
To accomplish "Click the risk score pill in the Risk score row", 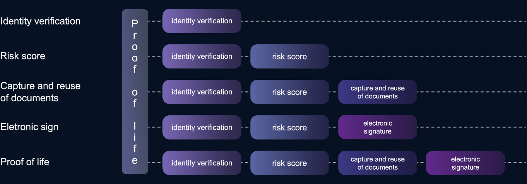I will [290, 56].
